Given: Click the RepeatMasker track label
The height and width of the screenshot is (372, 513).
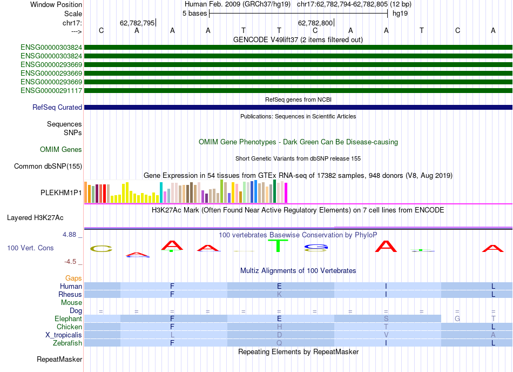Looking at the screenshot, I should 59,359.
